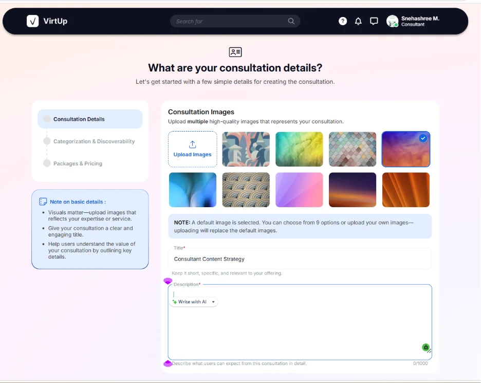Click the Title input field
Viewport: 481px width, 383px height.
(300, 259)
